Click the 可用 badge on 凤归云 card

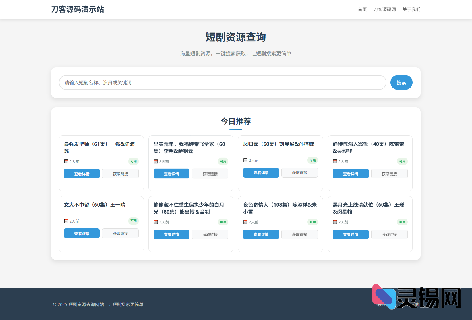tap(312, 160)
